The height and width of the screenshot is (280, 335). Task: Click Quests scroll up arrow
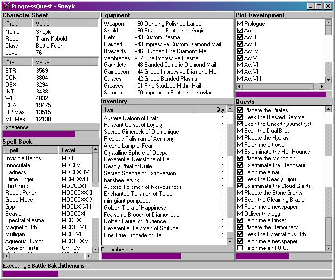click(x=329, y=109)
